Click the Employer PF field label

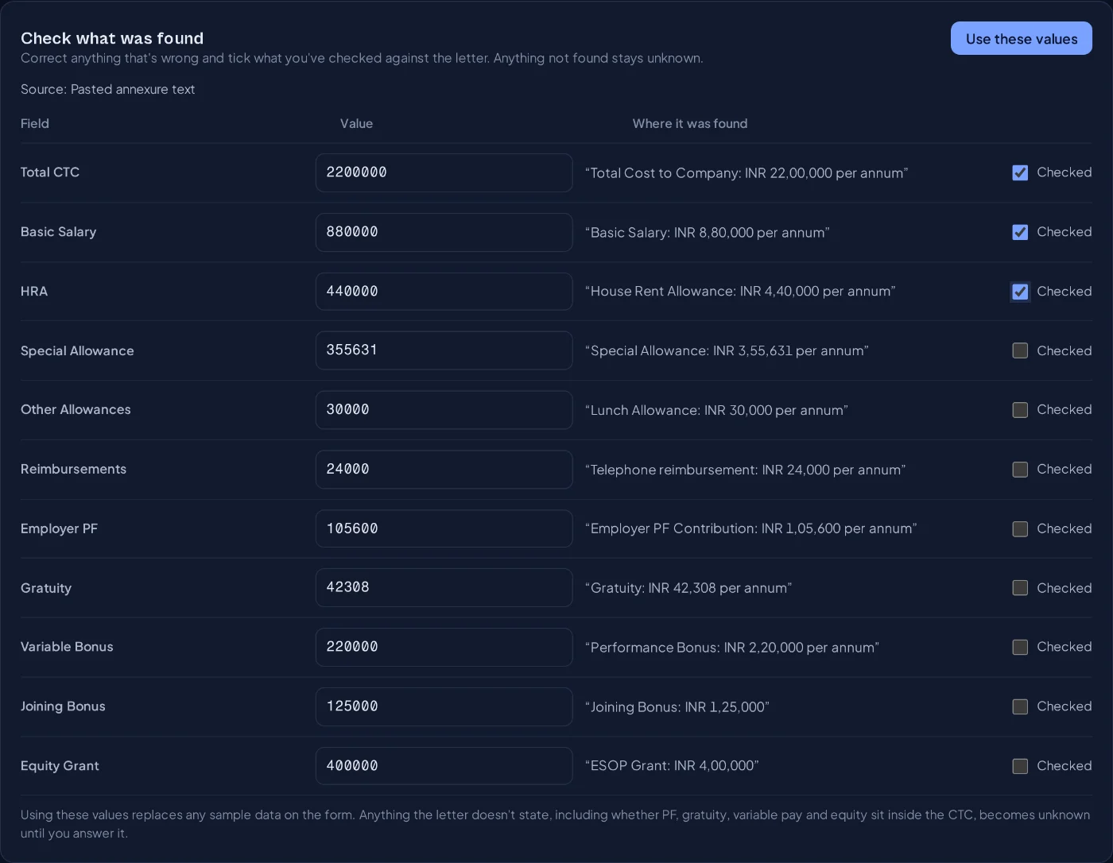coord(59,529)
